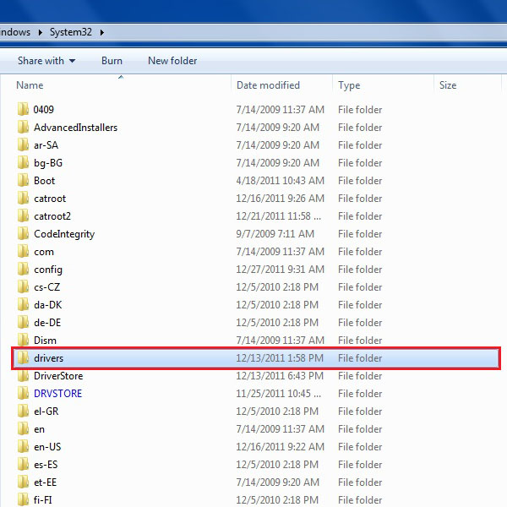The width and height of the screenshot is (507, 507).
Task: Click the DRVSTORE folder icon
Action: 23,394
